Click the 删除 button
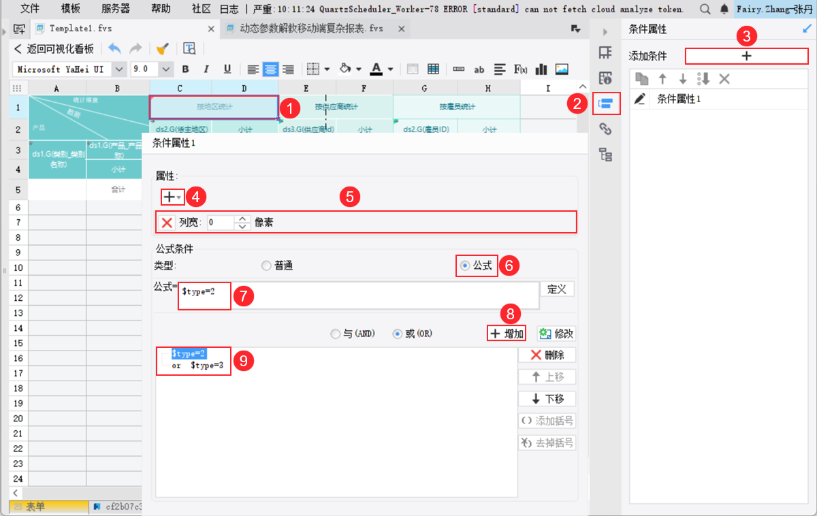 pyautogui.click(x=547, y=355)
